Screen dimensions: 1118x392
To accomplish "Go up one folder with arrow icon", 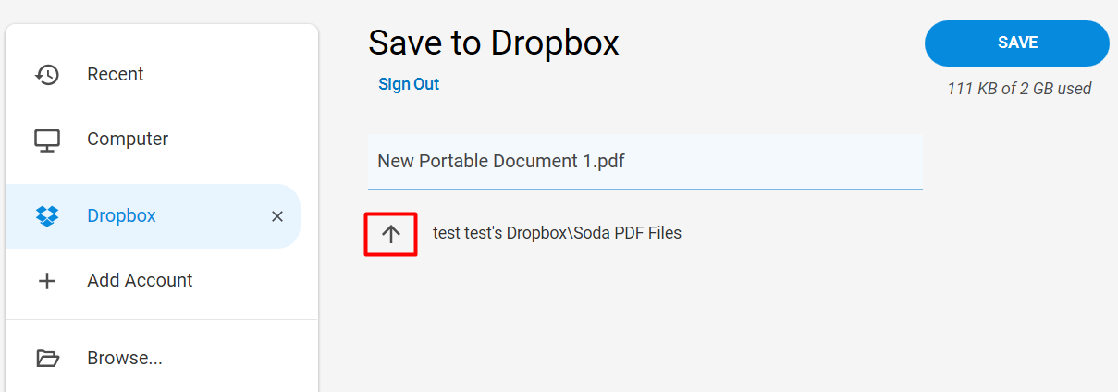I will click(x=391, y=234).
